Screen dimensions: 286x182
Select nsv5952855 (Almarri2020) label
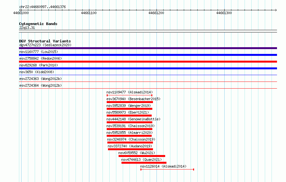130,133
